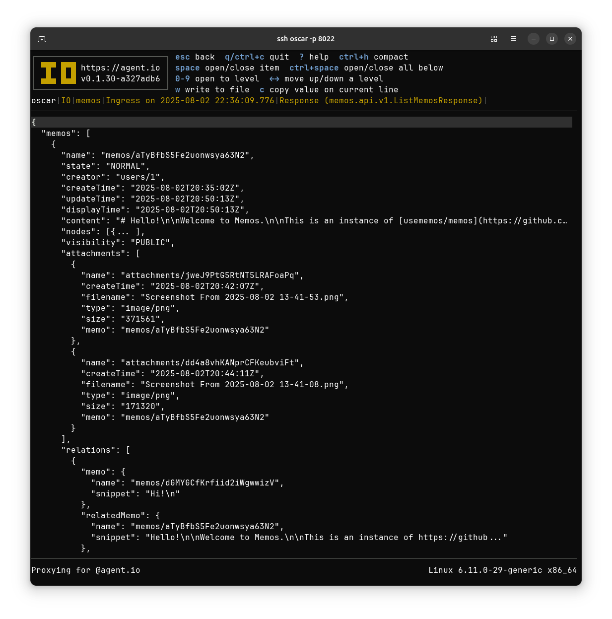The width and height of the screenshot is (612, 619).
Task: Click Proxying for @agent.io status text
Action: (x=86, y=570)
